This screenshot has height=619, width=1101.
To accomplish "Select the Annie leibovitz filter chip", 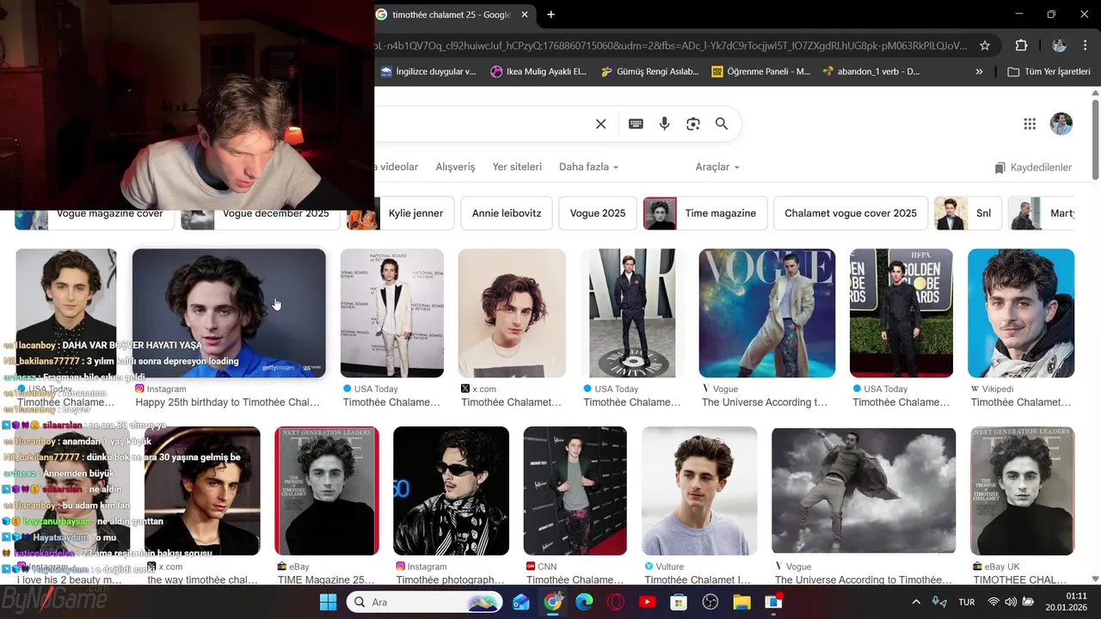I will coord(507,213).
